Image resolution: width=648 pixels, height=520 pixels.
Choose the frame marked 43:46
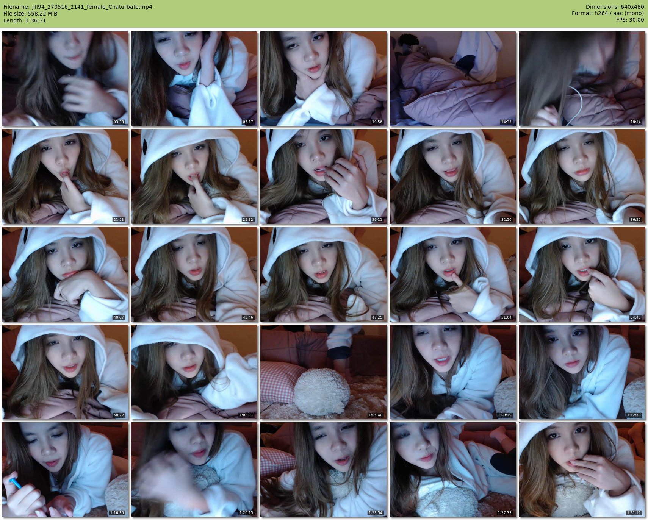(194, 274)
